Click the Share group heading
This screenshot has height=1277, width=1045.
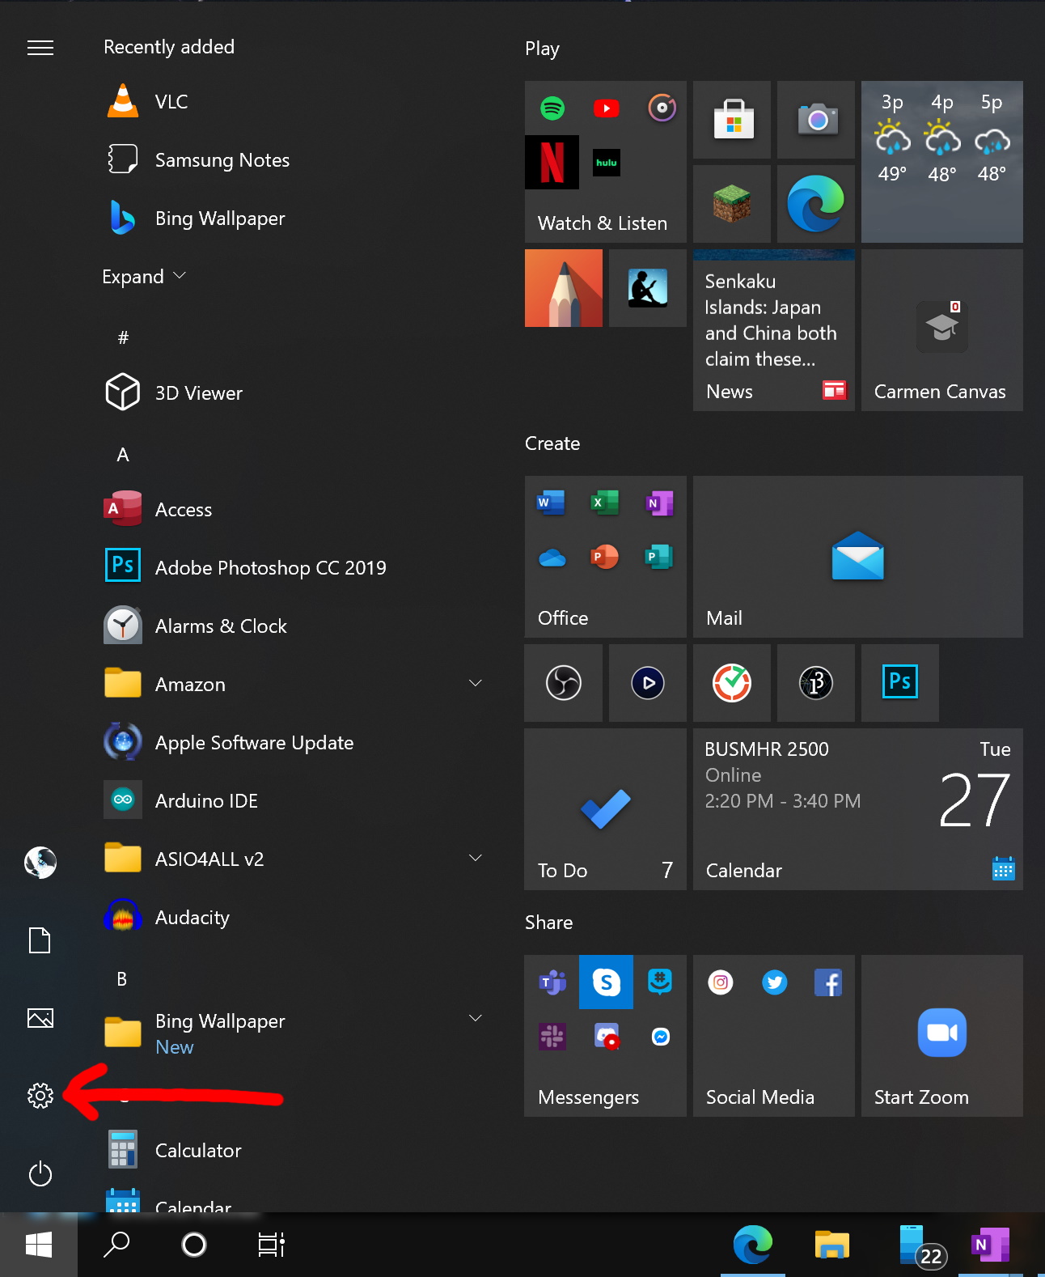tap(548, 923)
